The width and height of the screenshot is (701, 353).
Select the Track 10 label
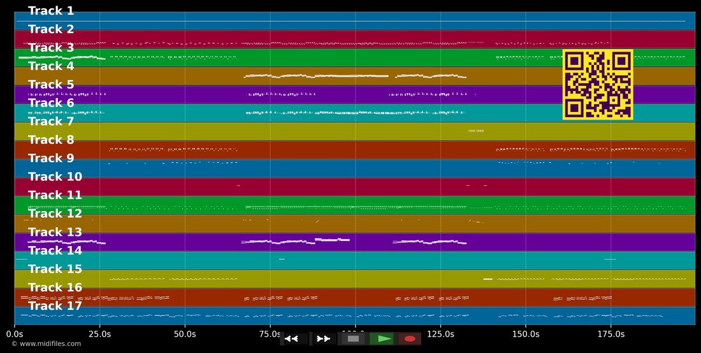coord(55,177)
